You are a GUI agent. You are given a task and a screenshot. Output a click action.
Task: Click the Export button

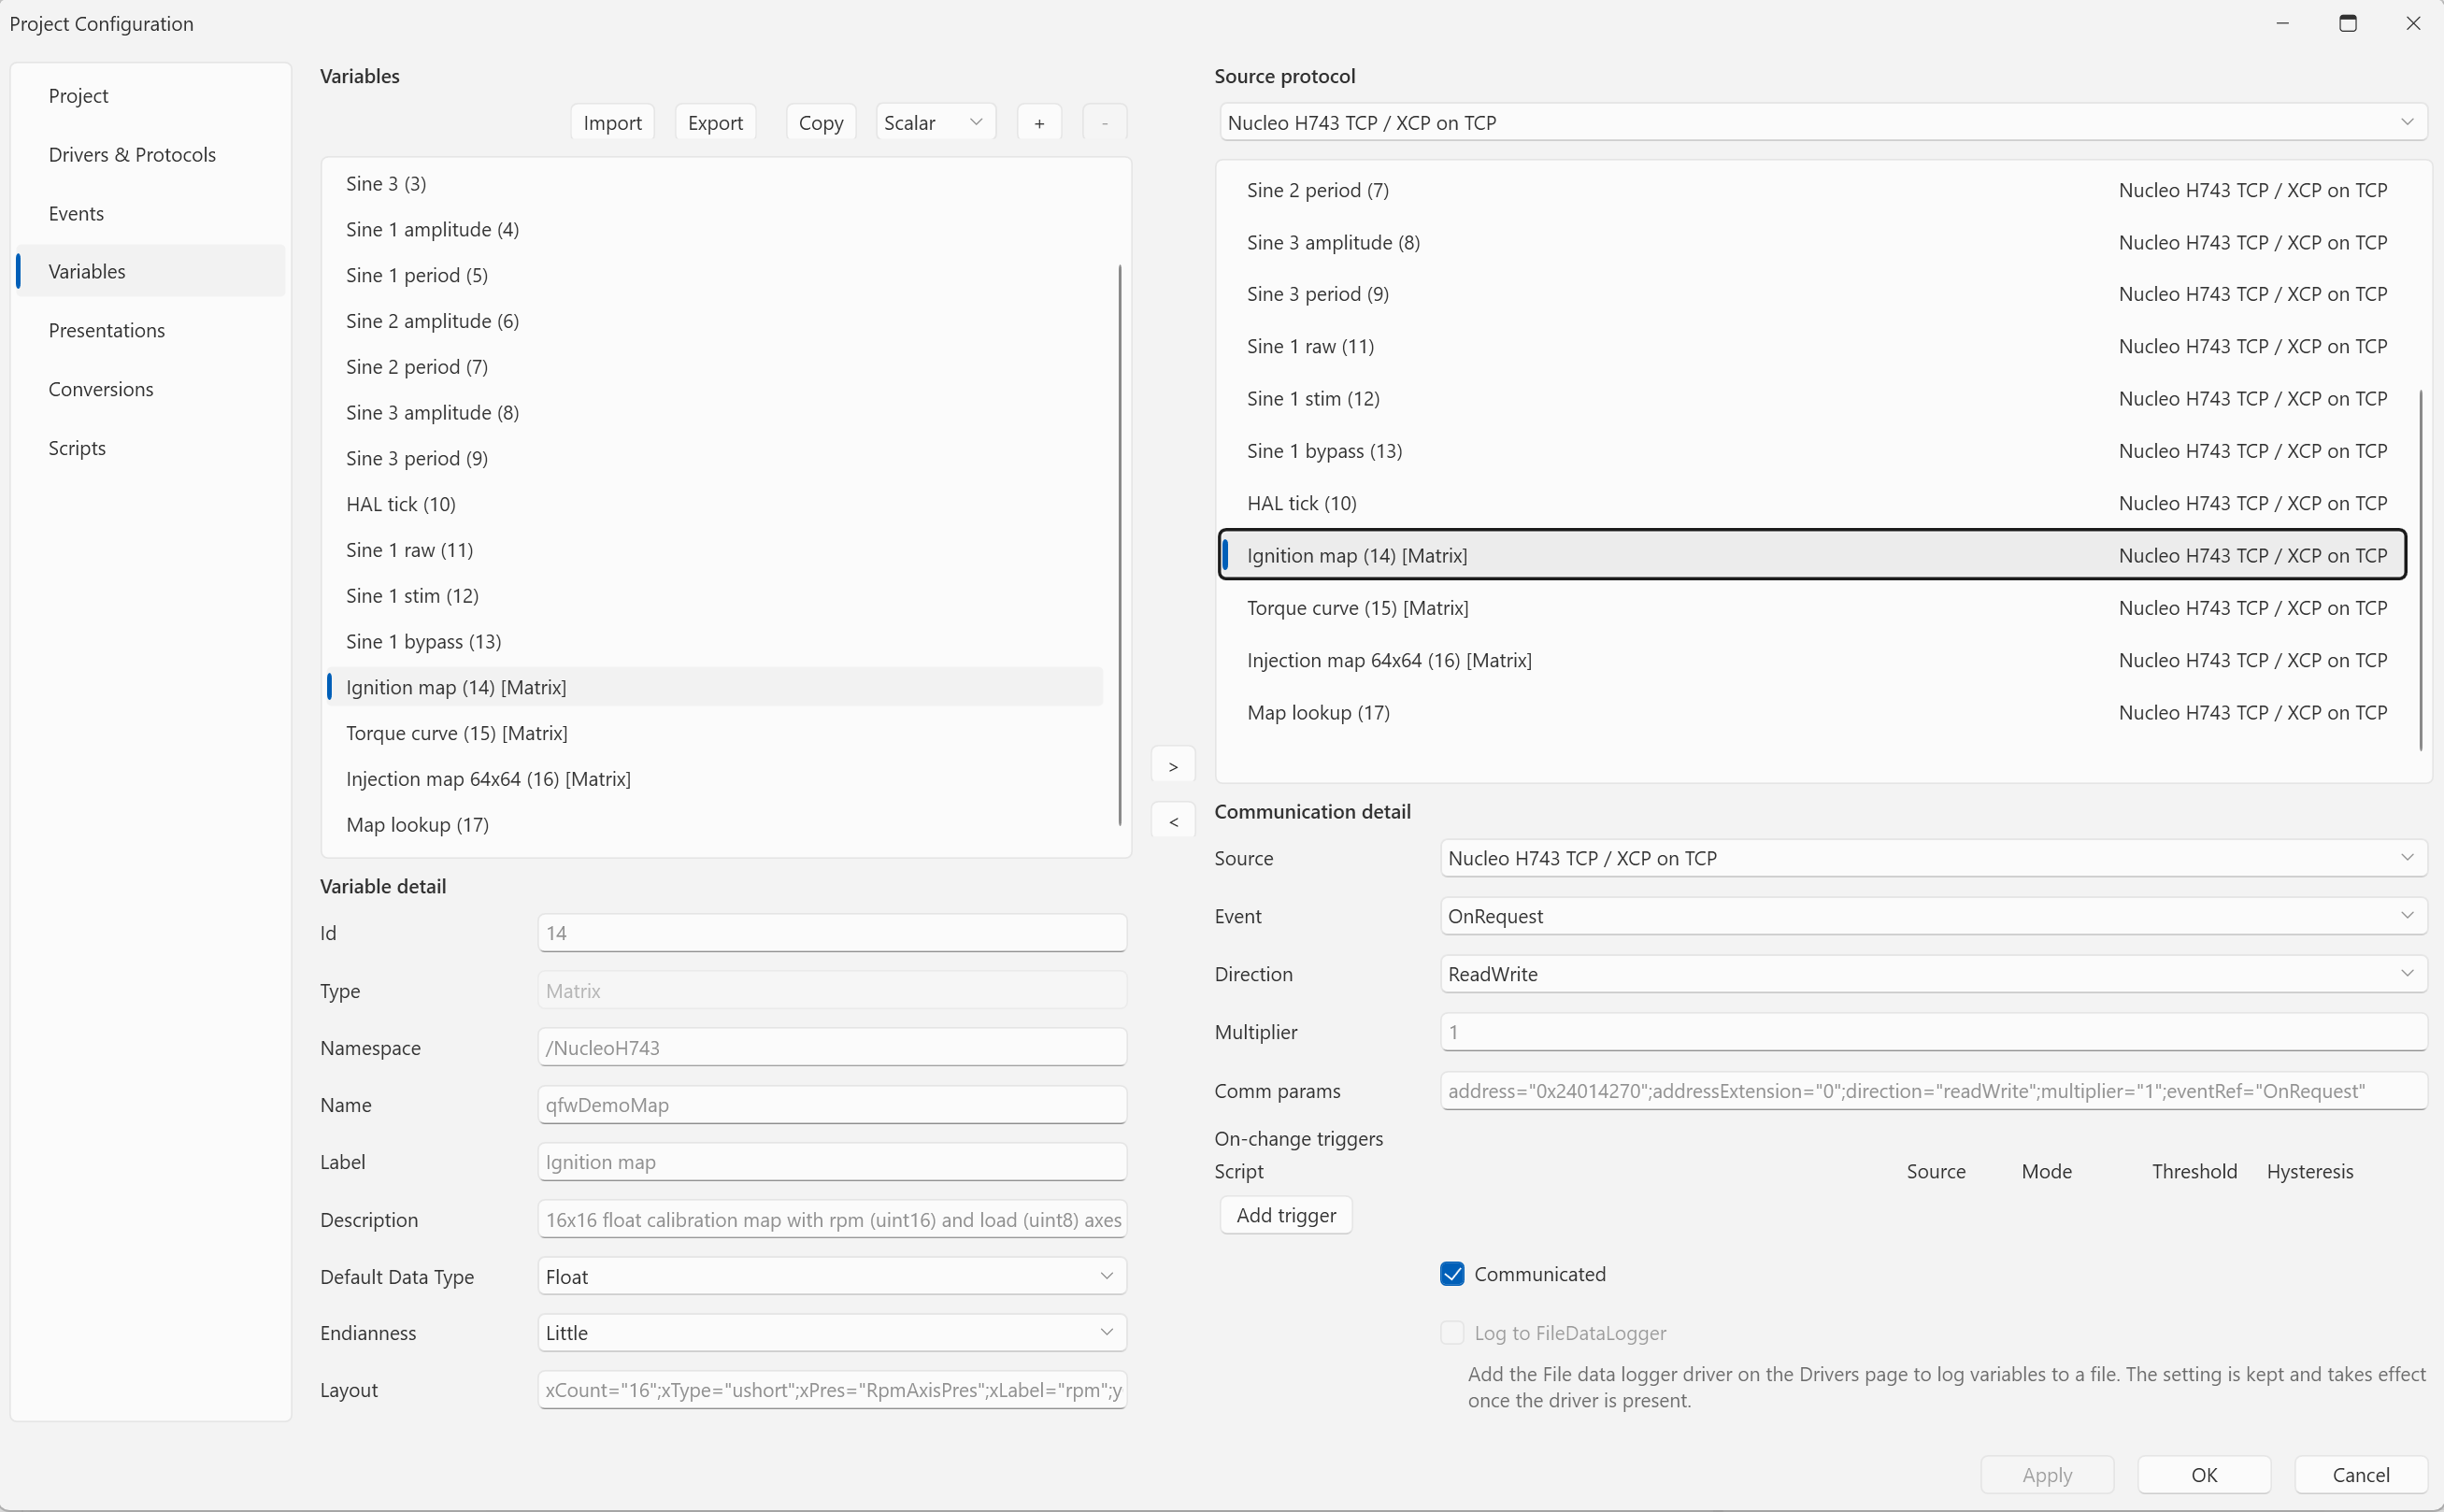coord(715,123)
